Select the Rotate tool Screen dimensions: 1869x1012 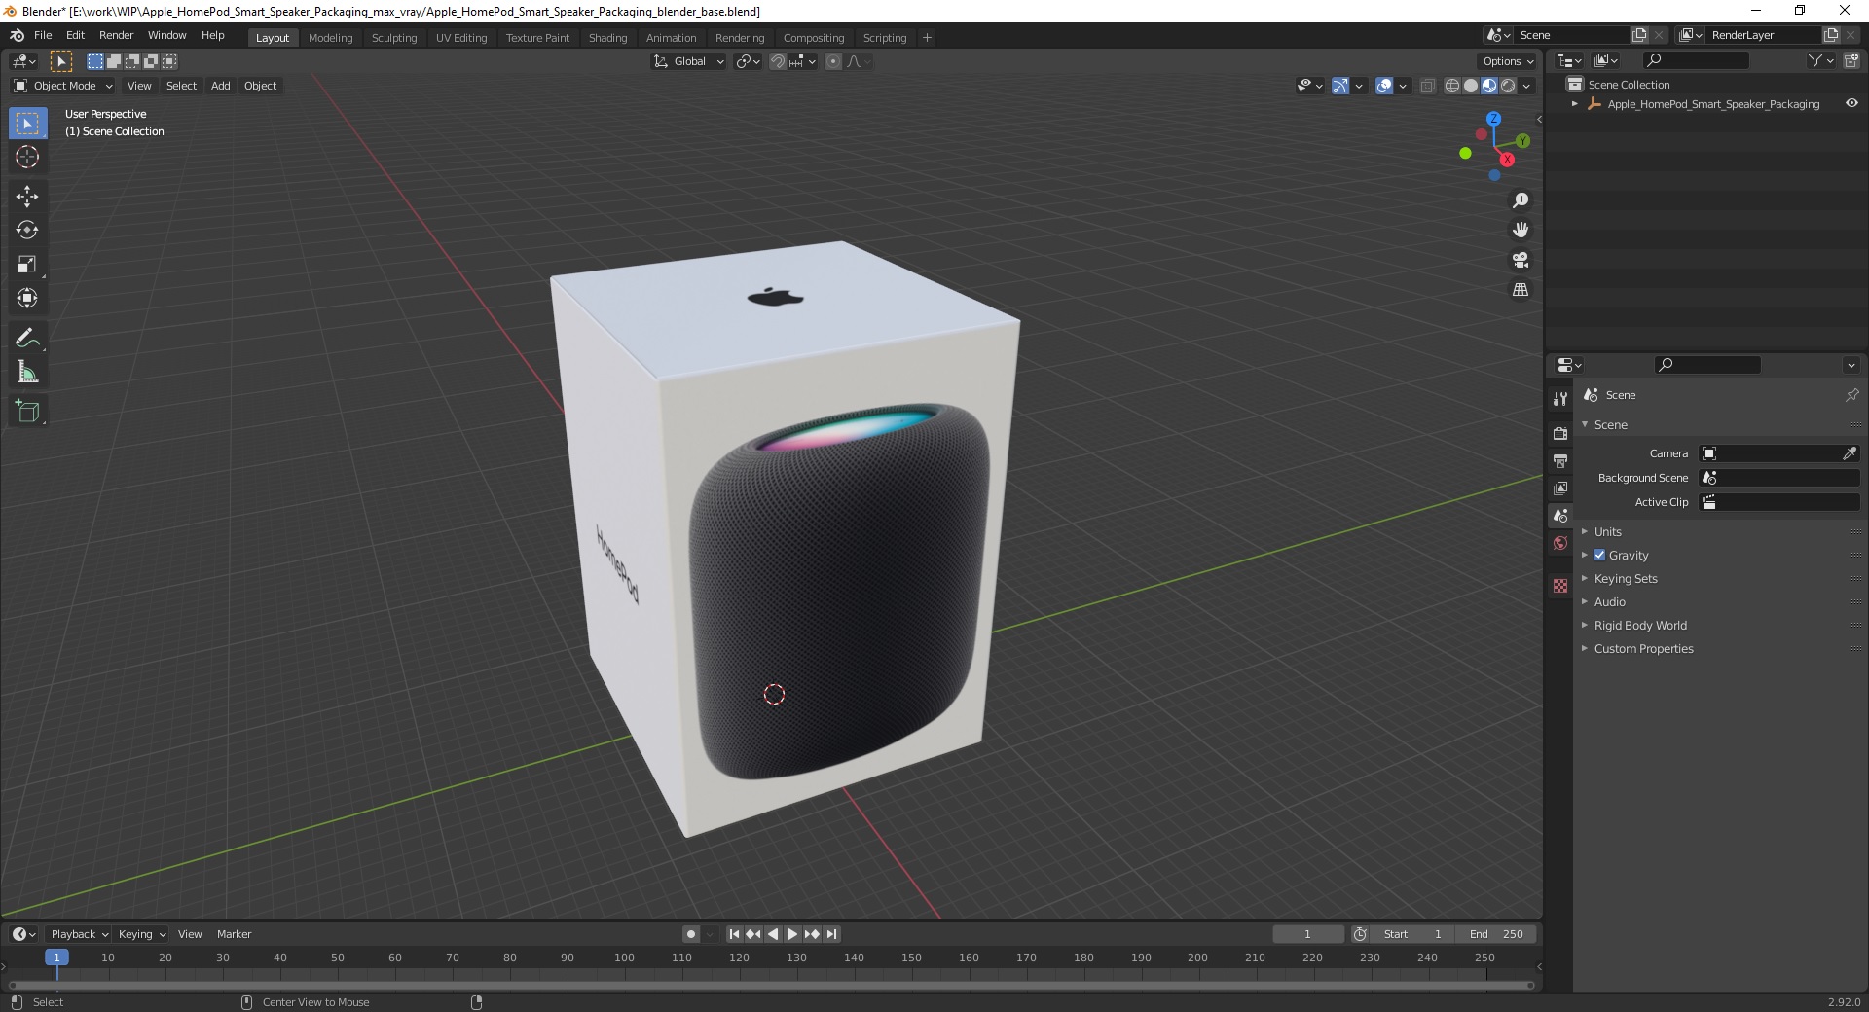tap(27, 230)
